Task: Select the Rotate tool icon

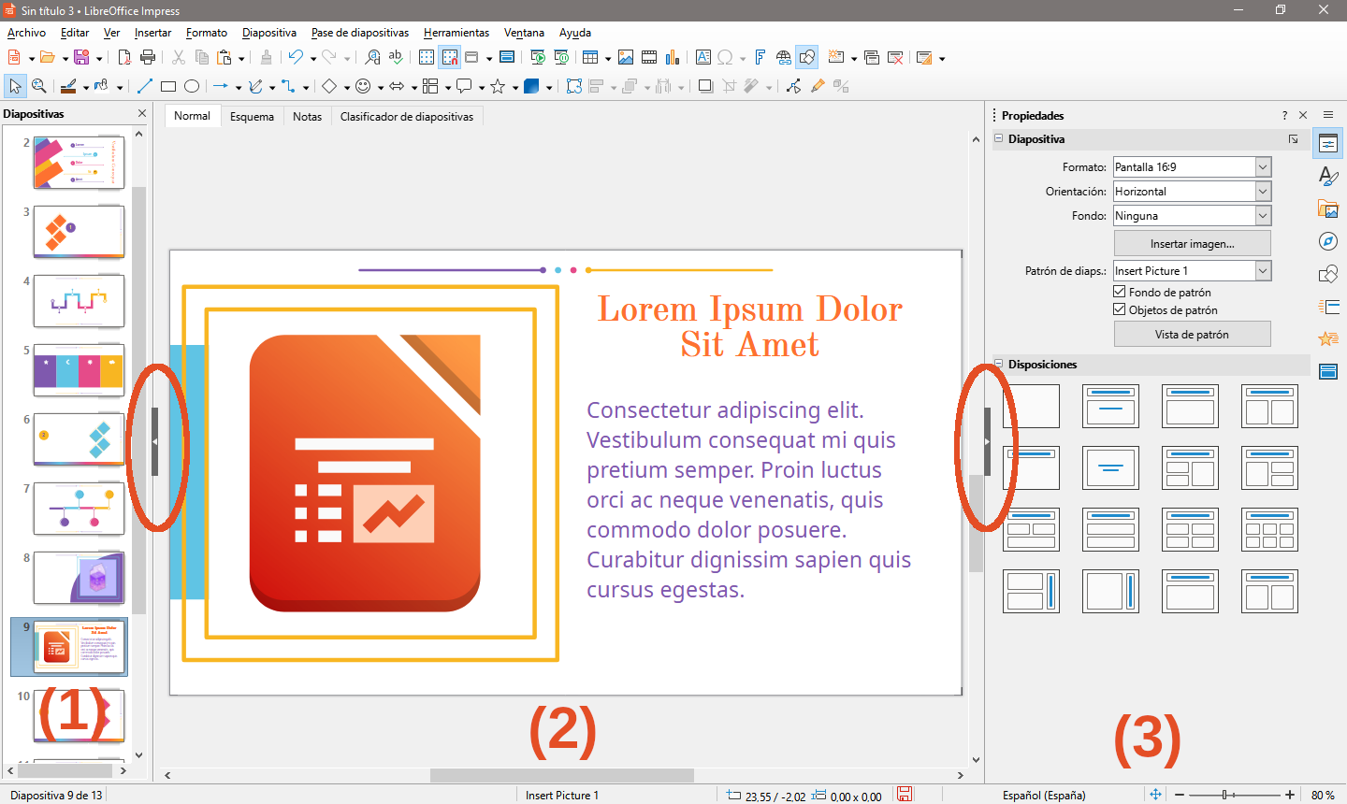Action: click(574, 86)
